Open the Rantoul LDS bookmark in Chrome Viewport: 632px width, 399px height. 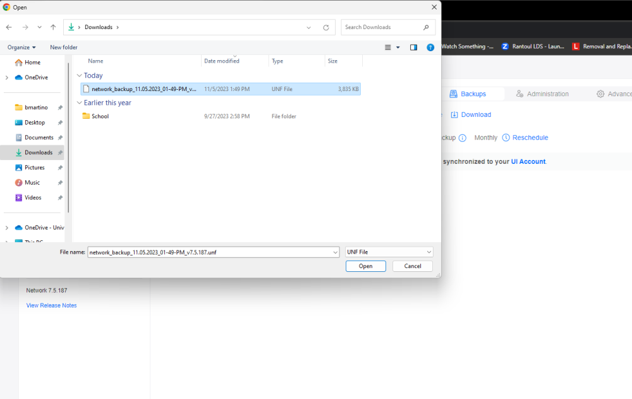533,46
